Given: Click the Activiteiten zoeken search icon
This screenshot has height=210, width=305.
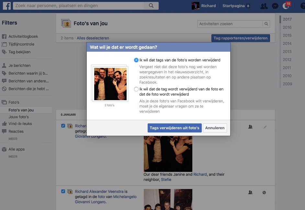Looking at the screenshot, I should coord(266,24).
